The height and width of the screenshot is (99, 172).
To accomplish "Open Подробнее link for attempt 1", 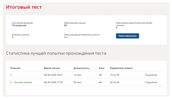I will (x=151, y=75).
